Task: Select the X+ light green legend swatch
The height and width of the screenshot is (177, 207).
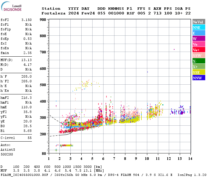Action: click(199, 67)
